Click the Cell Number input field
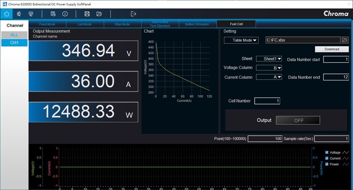Viewport: 353px width, 190px height. pyautogui.click(x=267, y=101)
